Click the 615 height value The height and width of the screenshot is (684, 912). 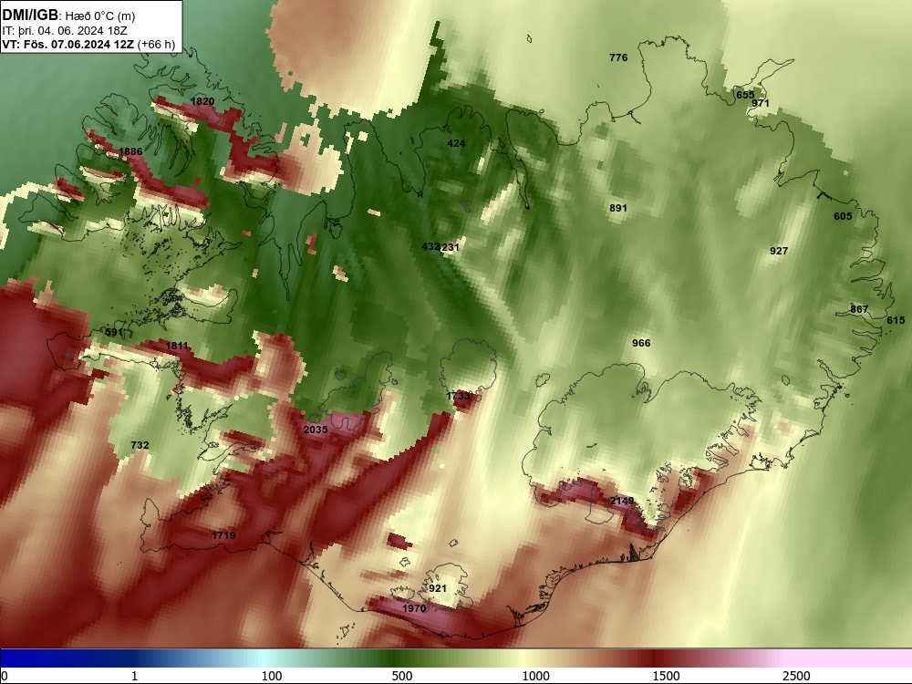pos(896,320)
